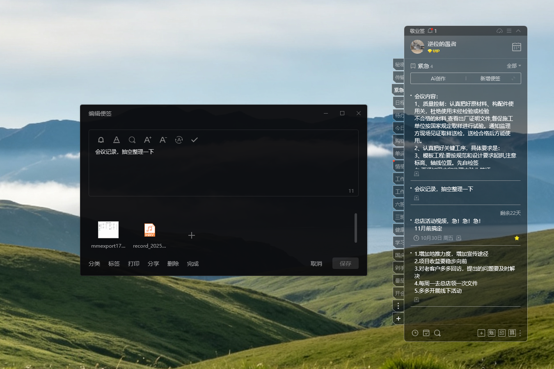Open the 算 tool in the bottom bar
The width and height of the screenshot is (554, 369).
[x=512, y=333]
